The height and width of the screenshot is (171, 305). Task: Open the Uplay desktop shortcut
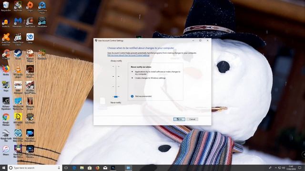[x=30, y=38]
